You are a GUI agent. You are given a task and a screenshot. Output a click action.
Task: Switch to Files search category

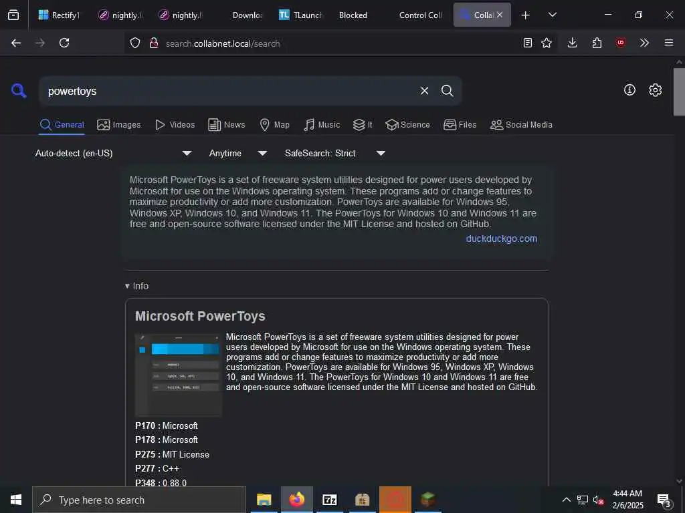tap(460, 125)
